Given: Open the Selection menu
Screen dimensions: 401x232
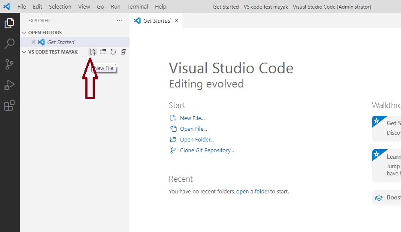Looking at the screenshot, I should tap(60, 6).
